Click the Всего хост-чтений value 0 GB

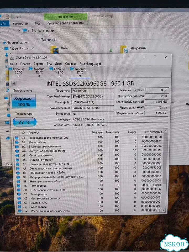click(156, 90)
